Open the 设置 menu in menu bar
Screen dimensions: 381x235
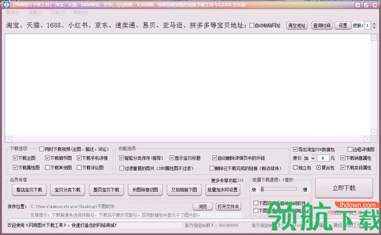coord(35,13)
